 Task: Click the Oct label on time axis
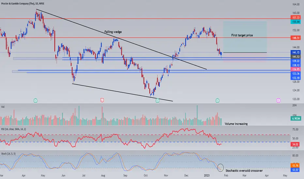point(145,175)
